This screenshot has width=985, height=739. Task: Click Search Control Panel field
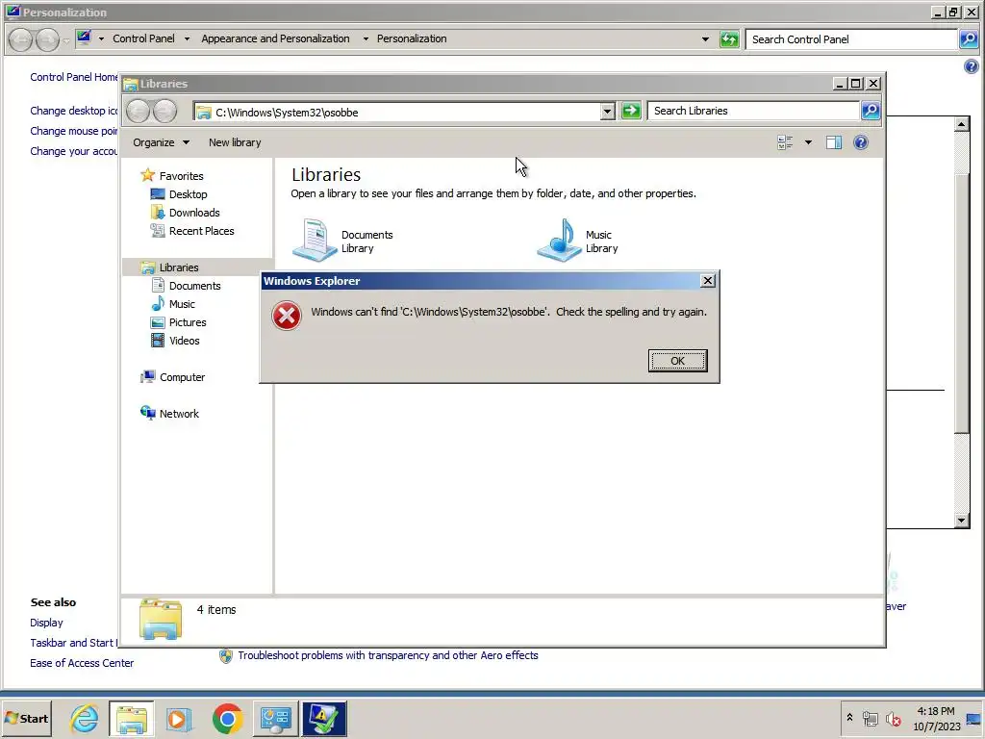coord(851,38)
